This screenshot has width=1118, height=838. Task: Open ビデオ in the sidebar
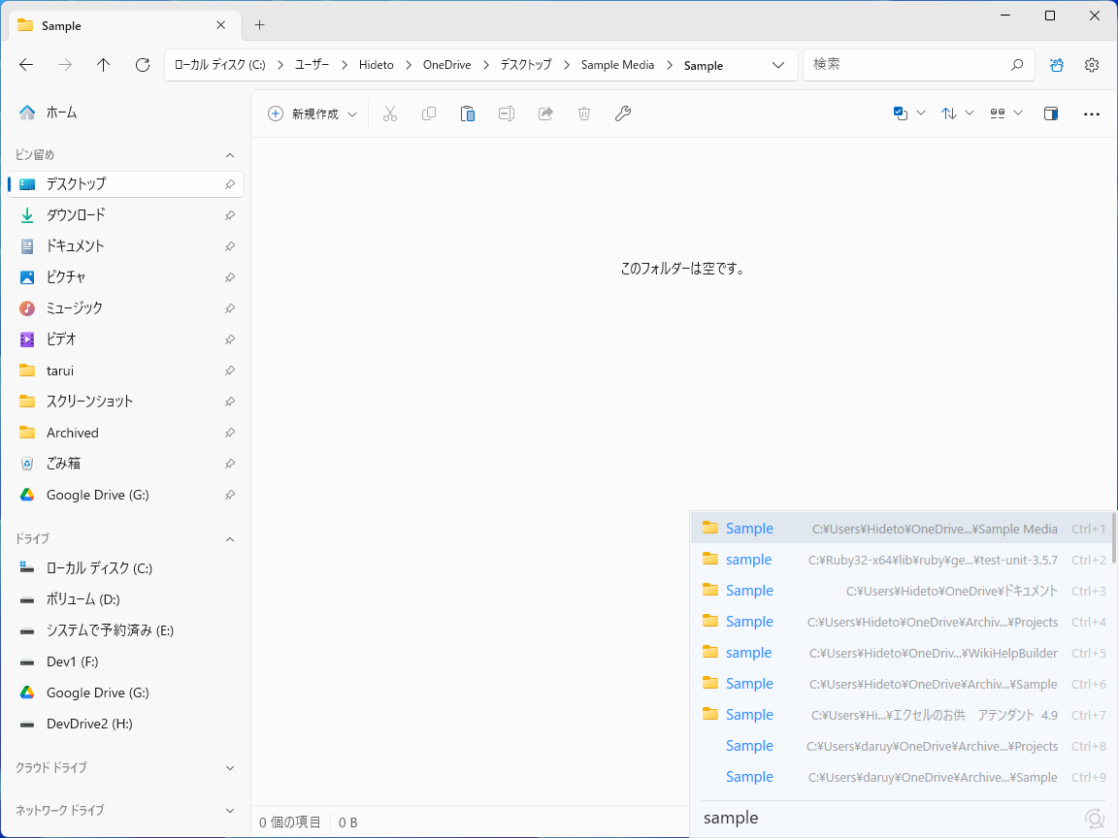point(125,339)
